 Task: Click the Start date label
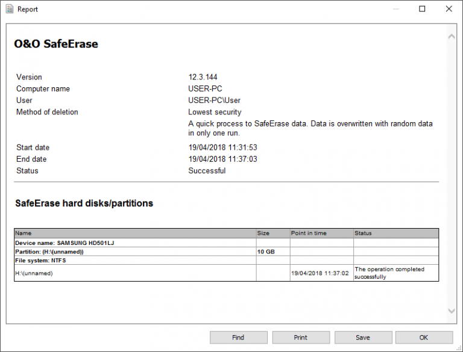pyautogui.click(x=33, y=147)
